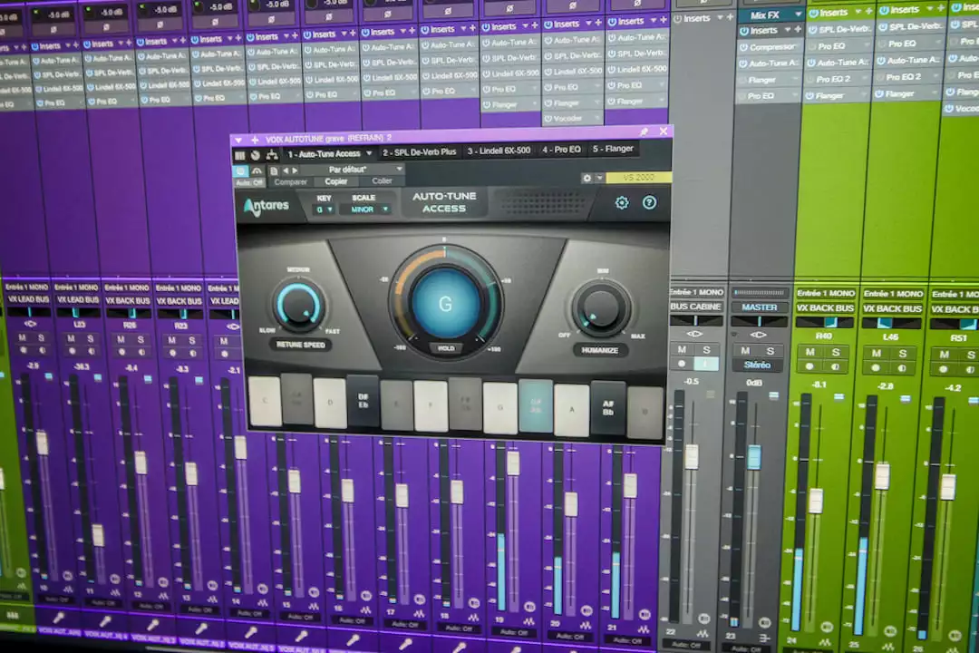Screen dimensions: 979x653
Task: Close the VOIX AUTOTUNE plugin window
Action: click(x=663, y=132)
